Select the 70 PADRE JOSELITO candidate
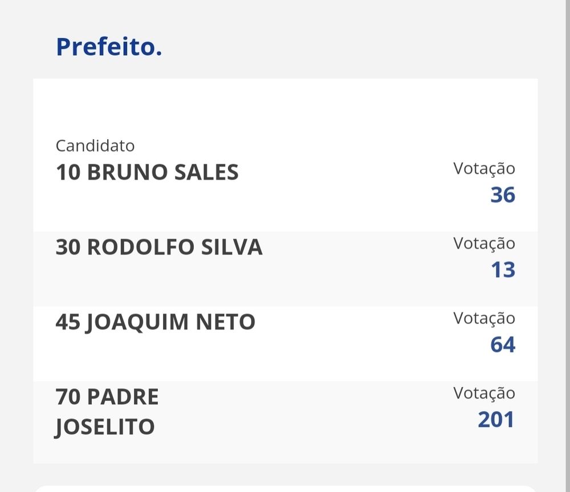This screenshot has height=492, width=570. point(107,412)
